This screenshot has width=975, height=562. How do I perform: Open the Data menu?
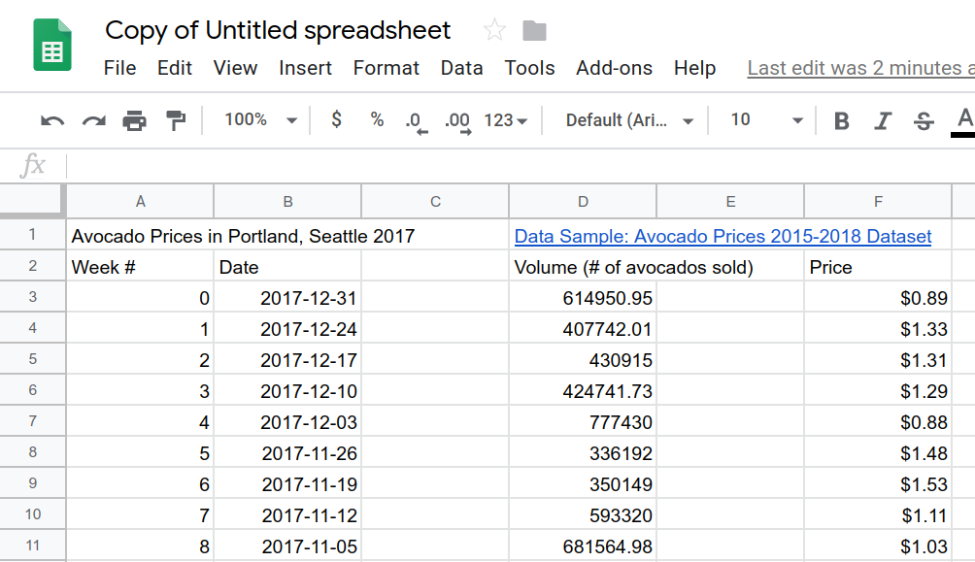click(461, 68)
